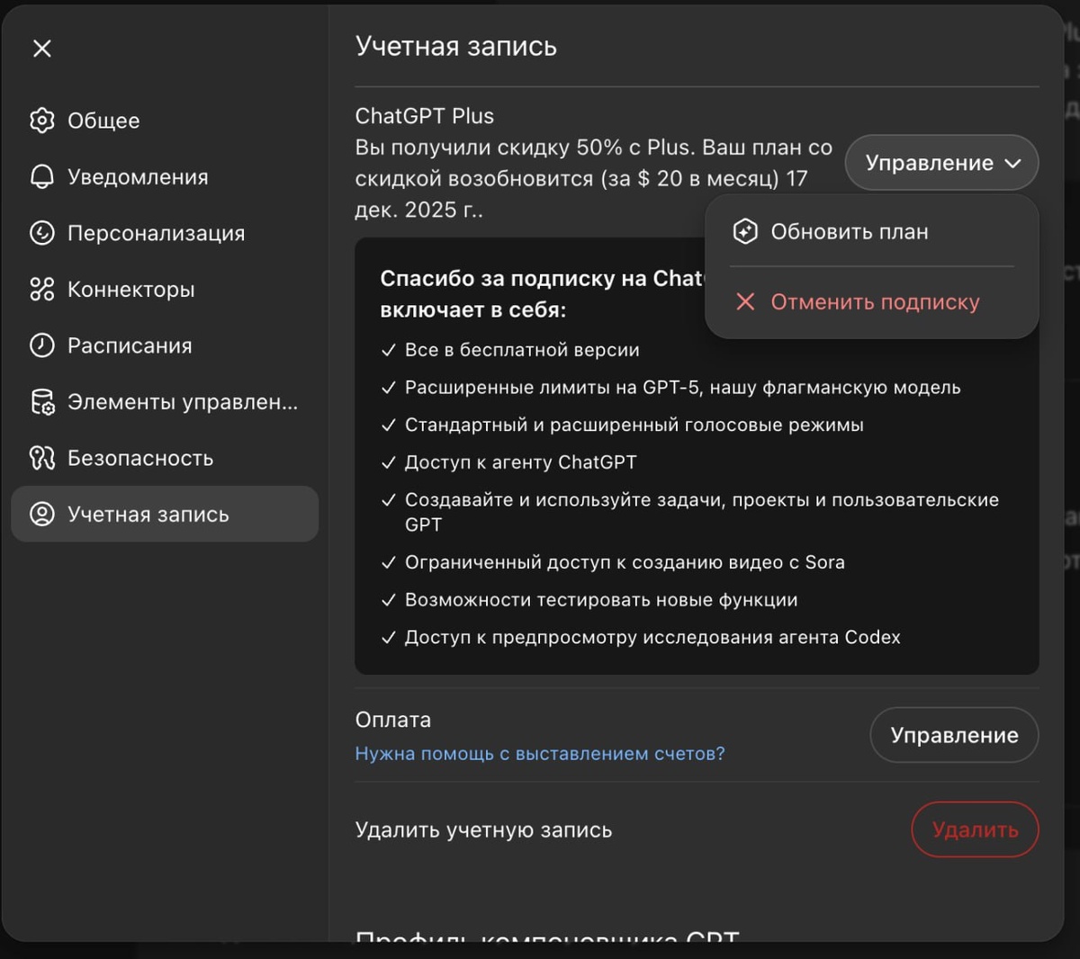
Task: Click the database icon for Элементы управления
Action: 42,402
